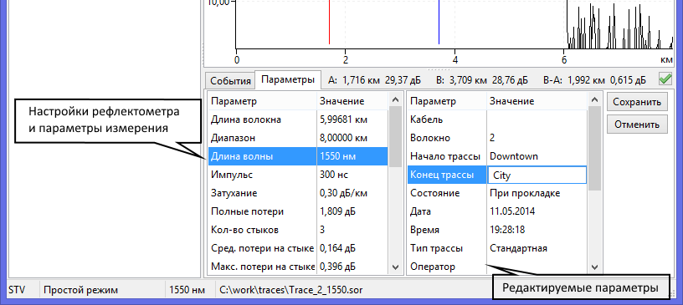The height and width of the screenshot is (305, 683).
Task: Click the STV status bar entry
Action: pyautogui.click(x=17, y=290)
